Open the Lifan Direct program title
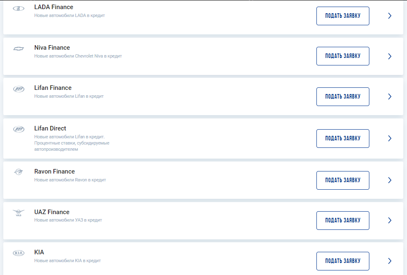 tap(50, 128)
